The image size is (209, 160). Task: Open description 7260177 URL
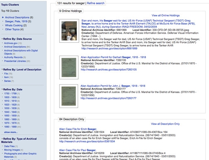coord(108,98)
